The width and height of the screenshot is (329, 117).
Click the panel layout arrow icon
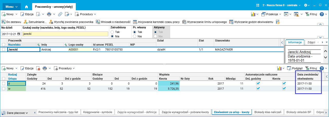pos(286,14)
